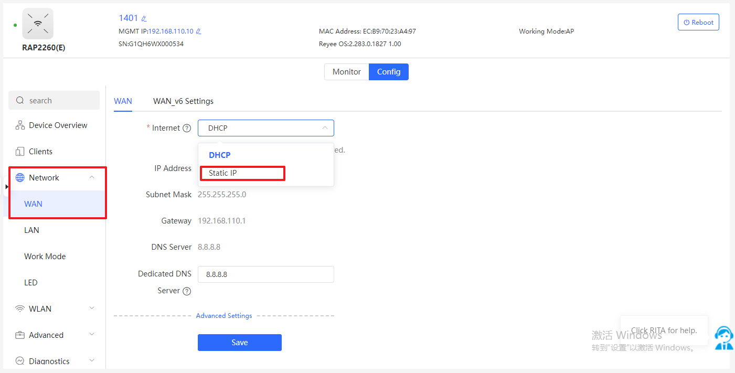
Task: Click the sidebar collapse arrow handle
Action: (6, 187)
